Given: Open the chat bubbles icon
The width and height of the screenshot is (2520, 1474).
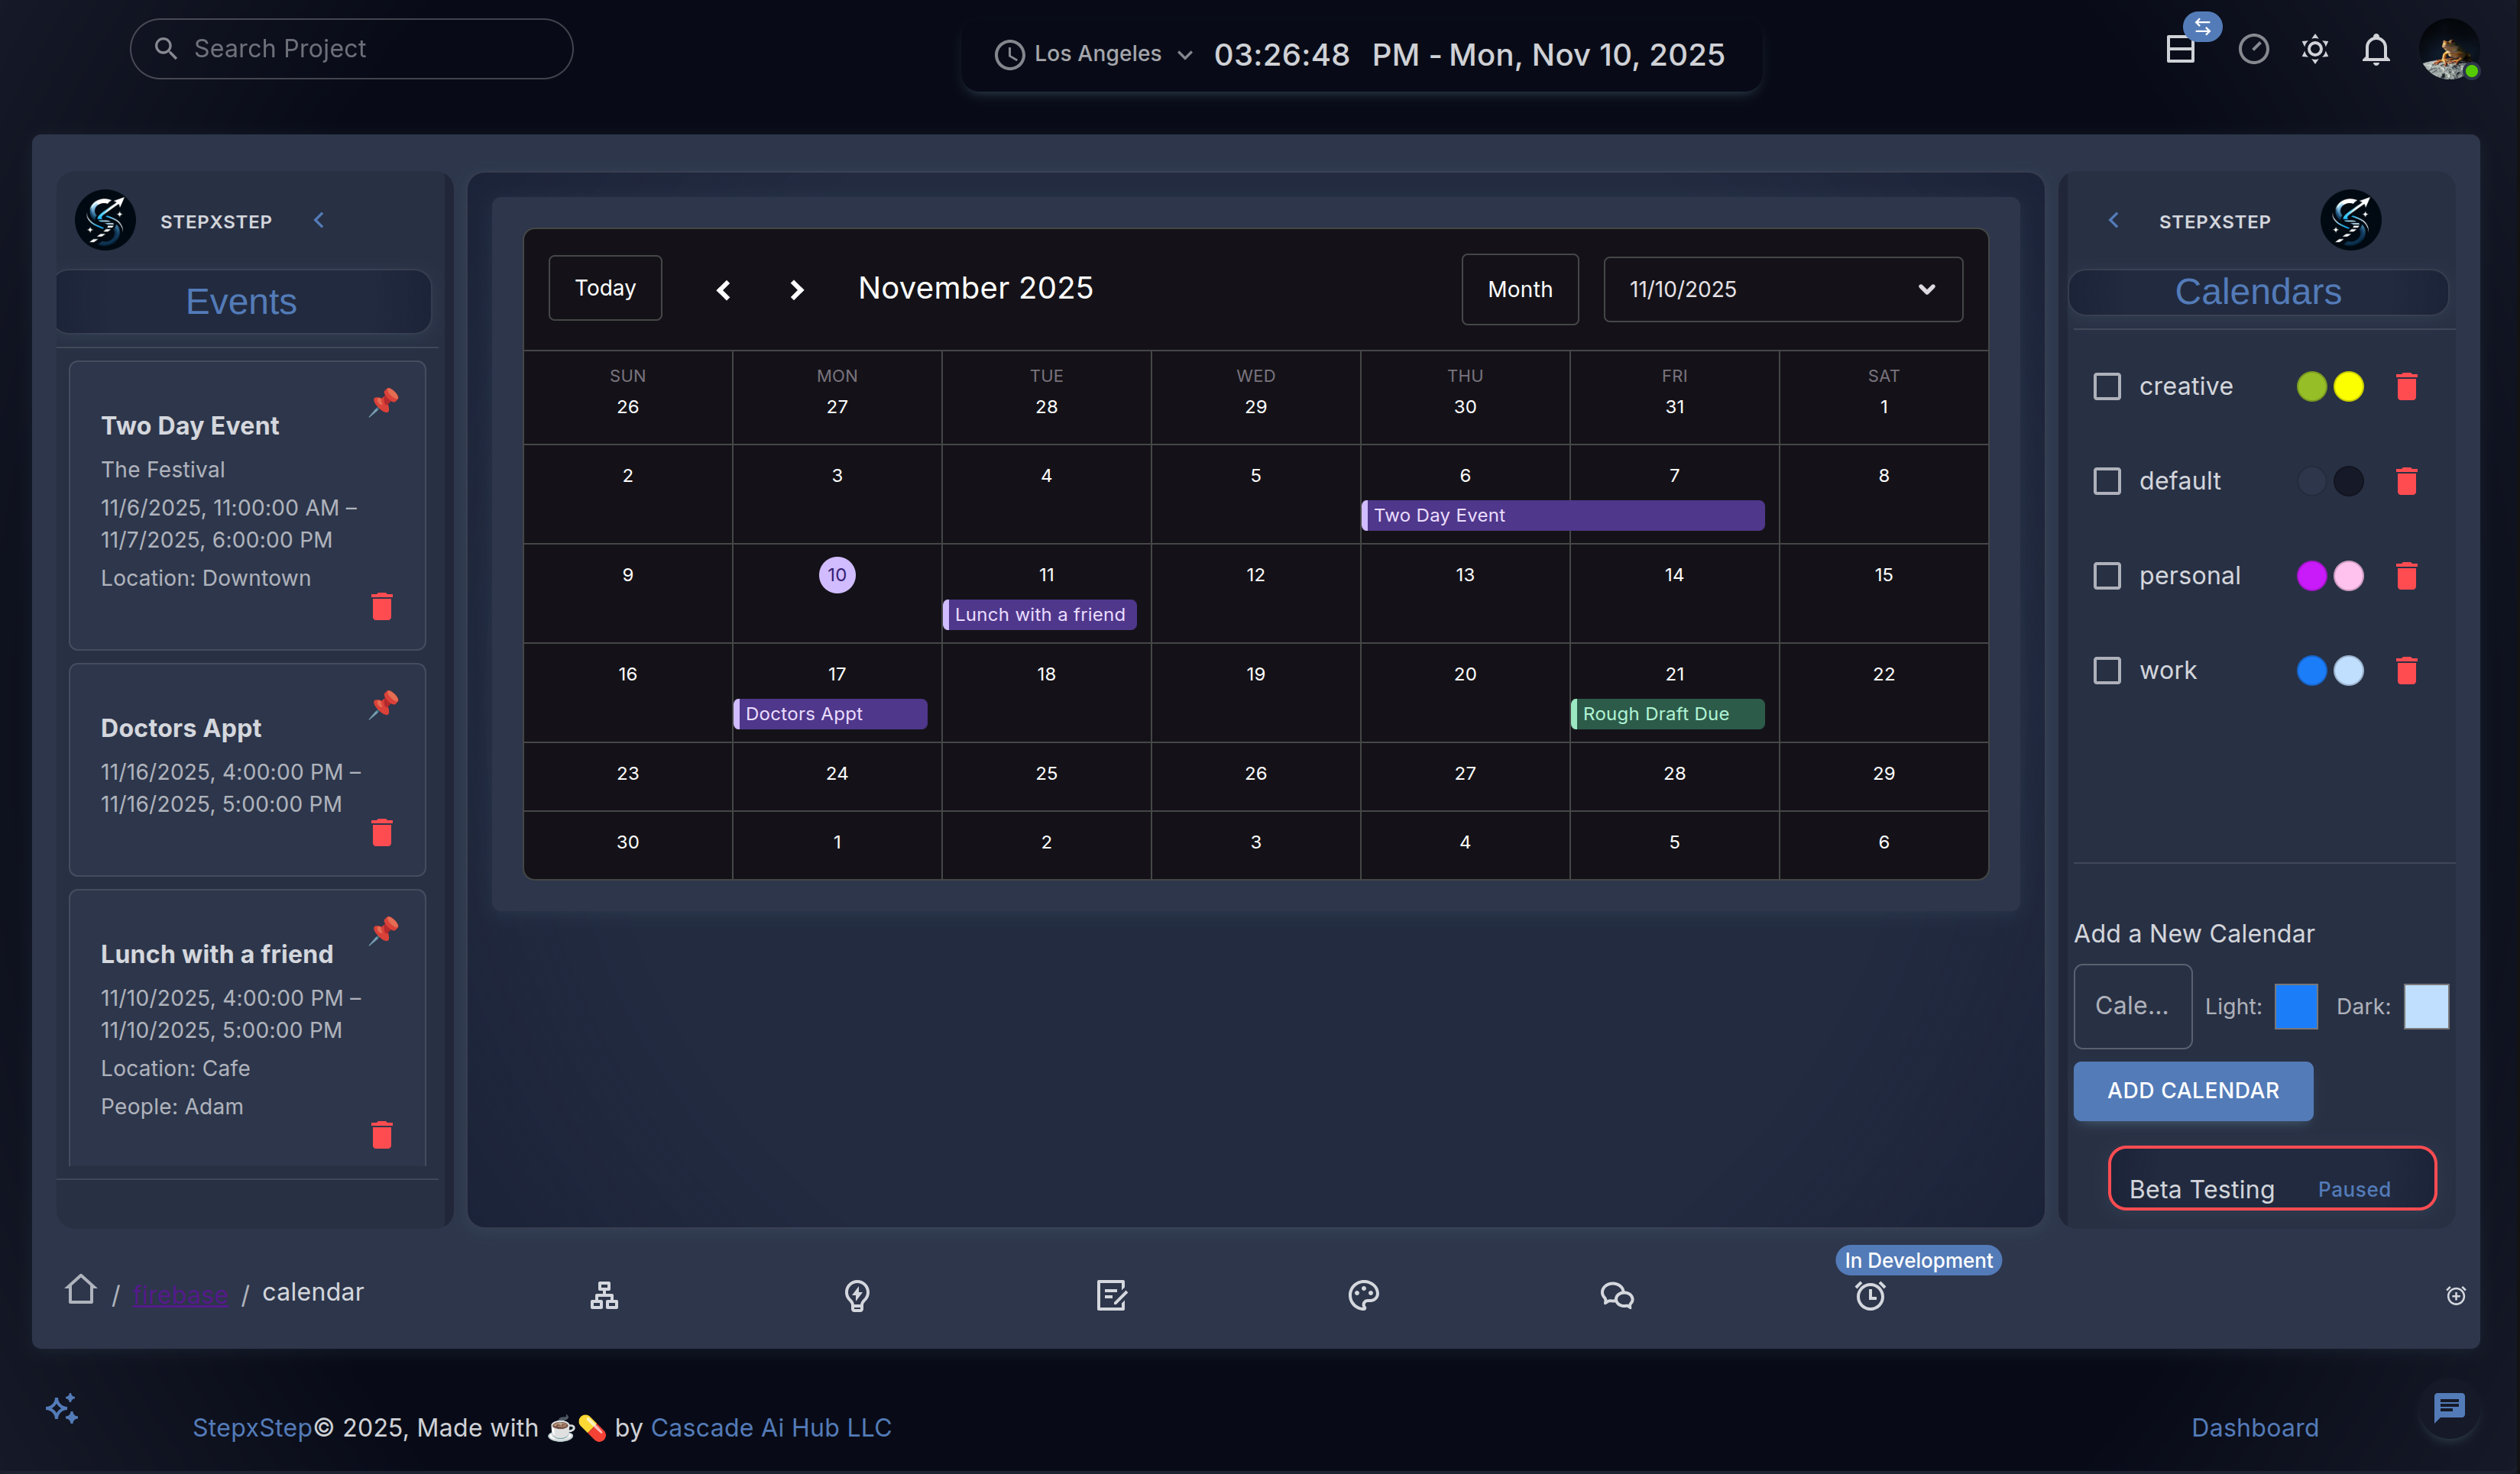Looking at the screenshot, I should pos(1617,1295).
